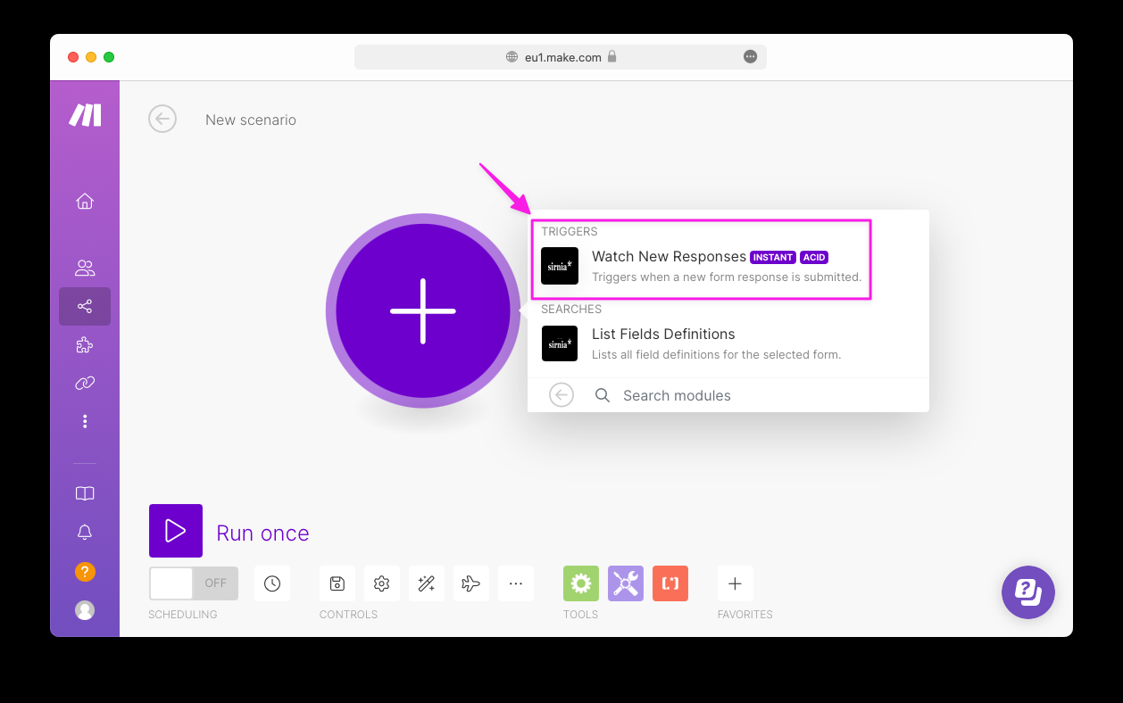Click the address bar lock icon
Image resolution: width=1123 pixels, height=703 pixels.
(611, 56)
